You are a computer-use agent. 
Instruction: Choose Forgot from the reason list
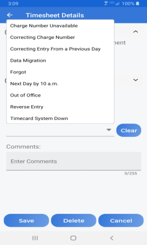click(x=60, y=72)
